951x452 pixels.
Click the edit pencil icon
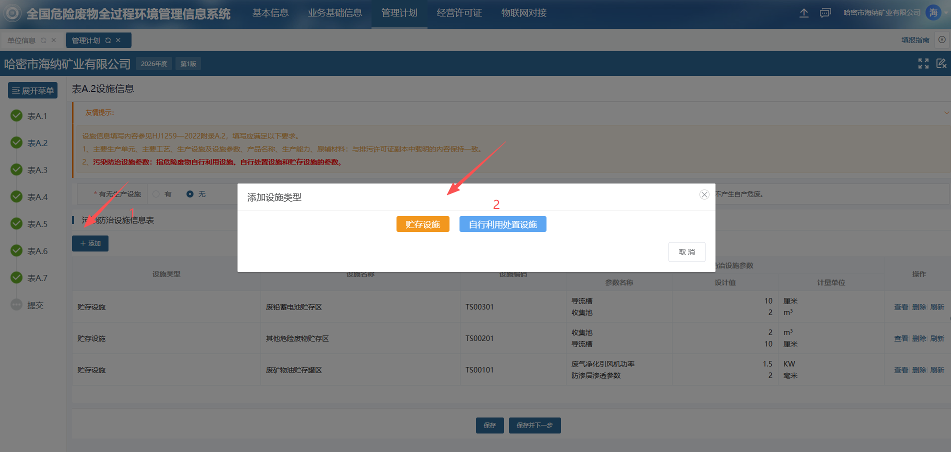pos(941,63)
